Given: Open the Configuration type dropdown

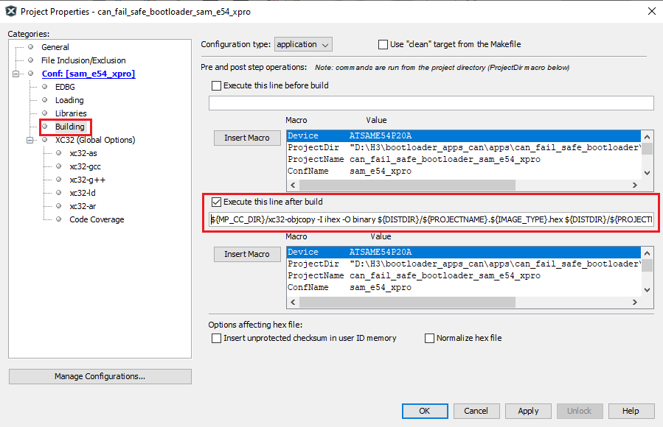Looking at the screenshot, I should pyautogui.click(x=303, y=44).
